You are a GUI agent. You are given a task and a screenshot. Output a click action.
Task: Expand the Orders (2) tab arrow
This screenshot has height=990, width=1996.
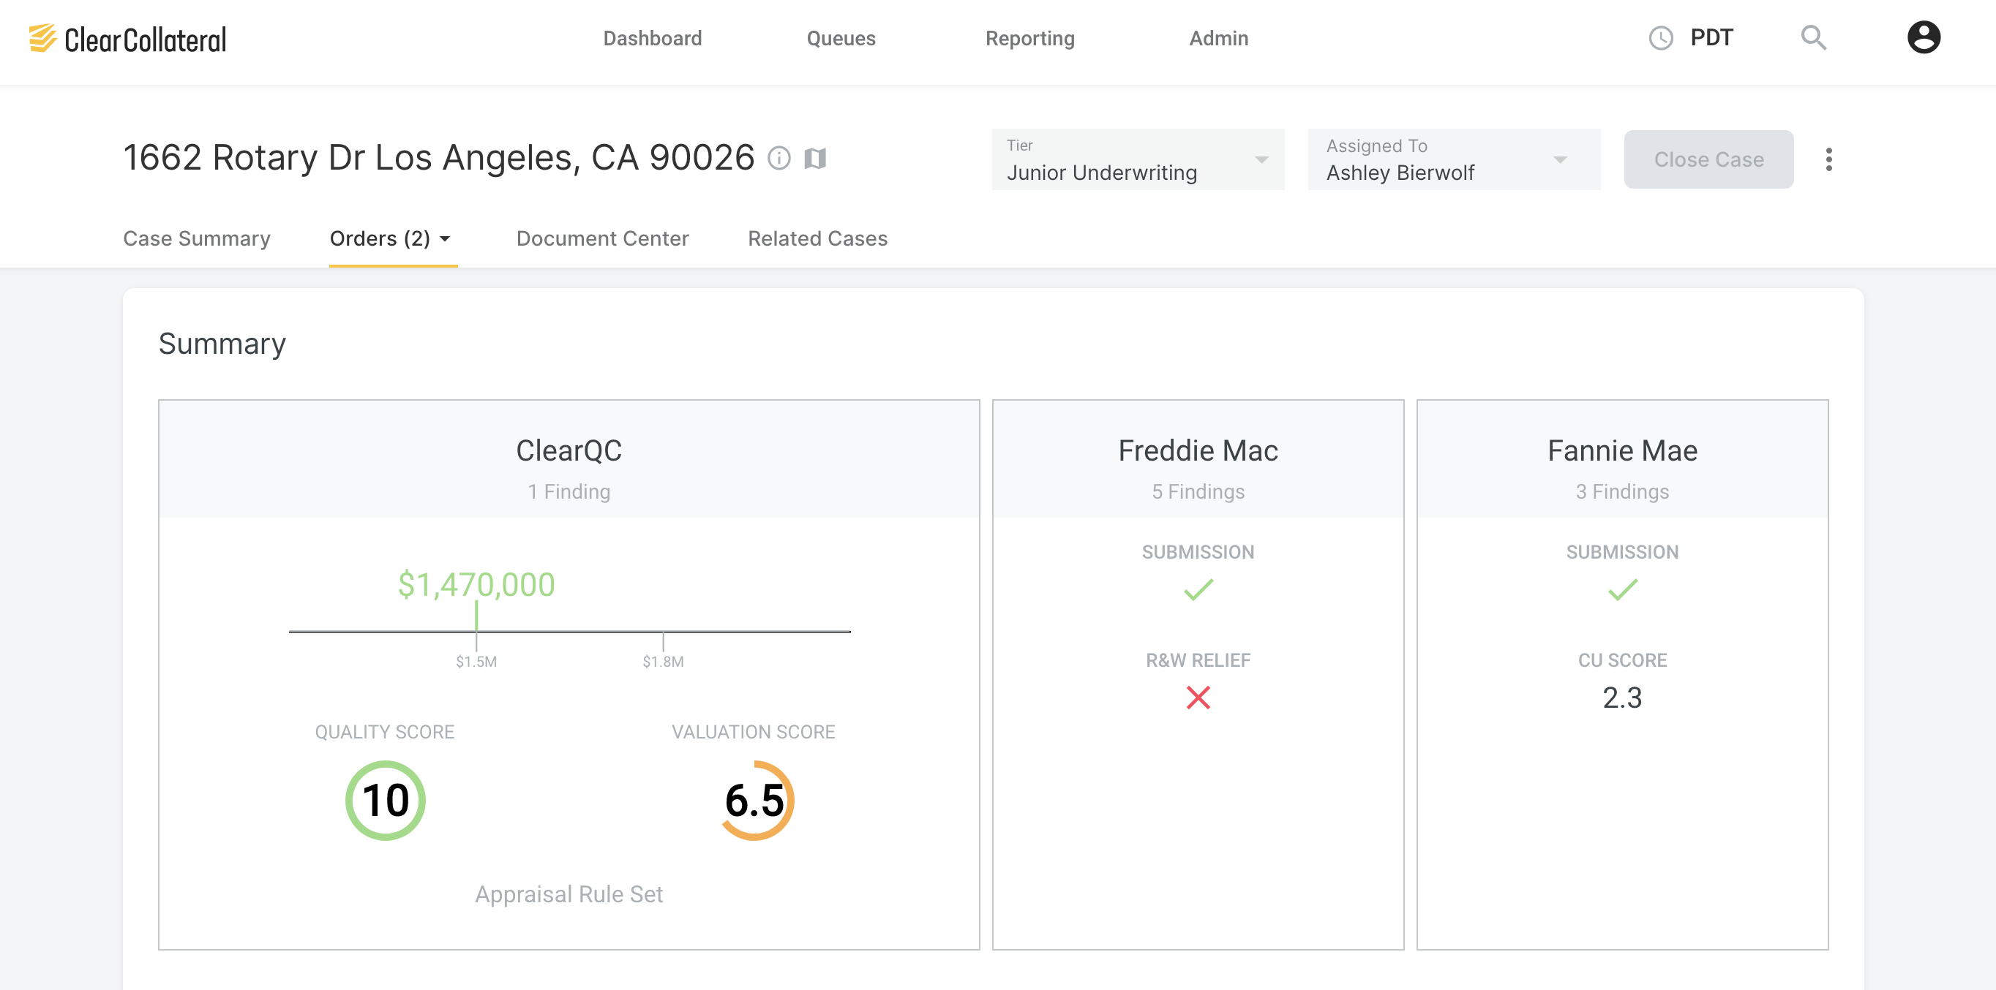[445, 239]
